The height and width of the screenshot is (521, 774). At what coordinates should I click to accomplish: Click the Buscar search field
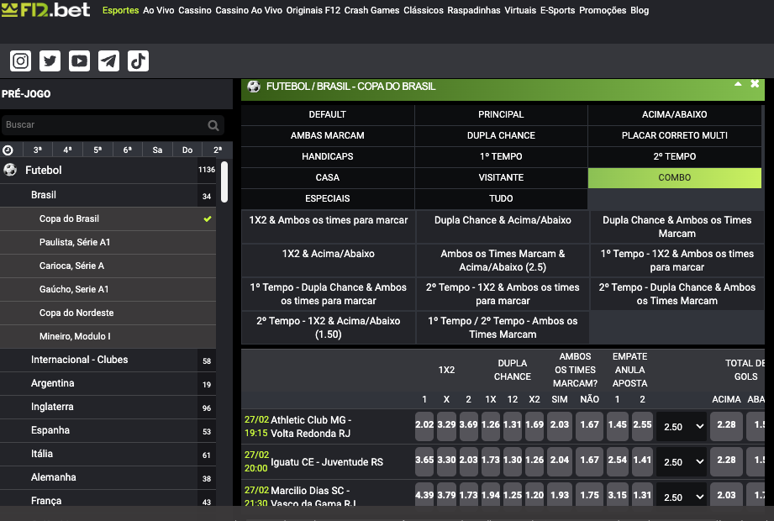(103, 125)
